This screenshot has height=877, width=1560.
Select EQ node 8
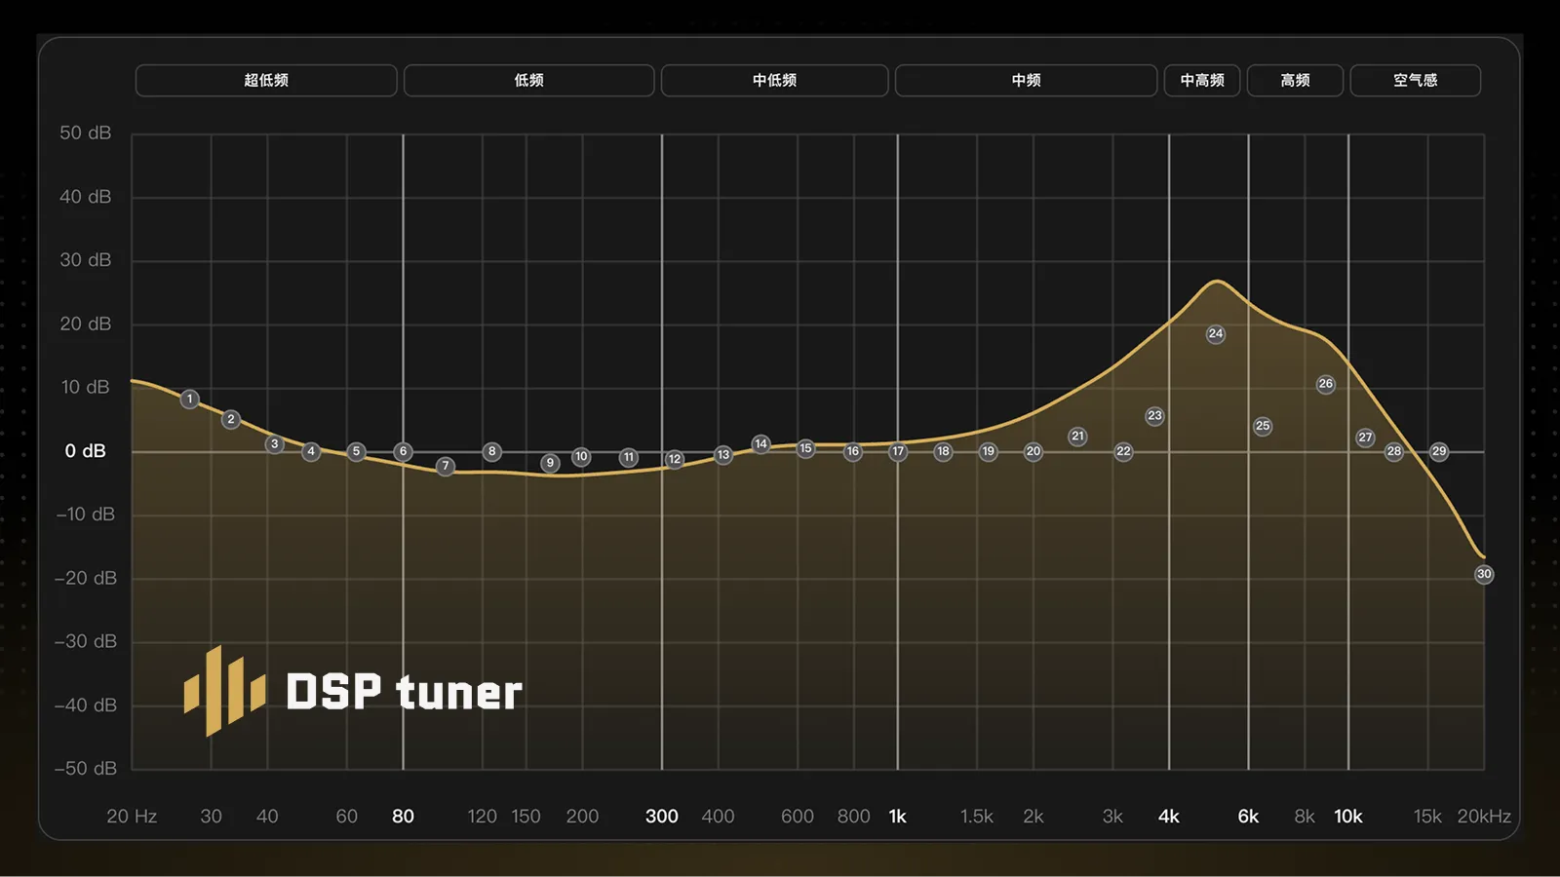pos(492,451)
